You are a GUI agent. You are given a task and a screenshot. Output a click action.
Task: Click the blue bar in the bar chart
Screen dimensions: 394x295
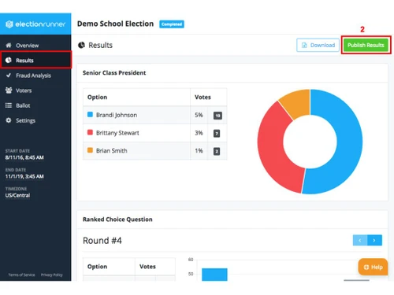214,275
